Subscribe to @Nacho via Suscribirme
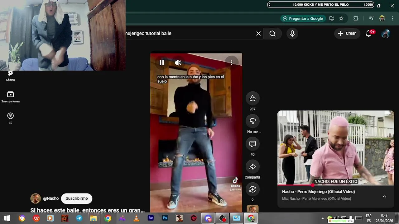The image size is (399, 224). 77,198
